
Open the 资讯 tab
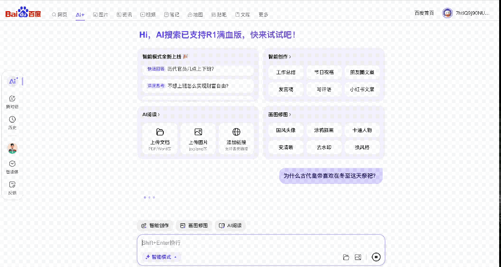pyautogui.click(x=124, y=14)
